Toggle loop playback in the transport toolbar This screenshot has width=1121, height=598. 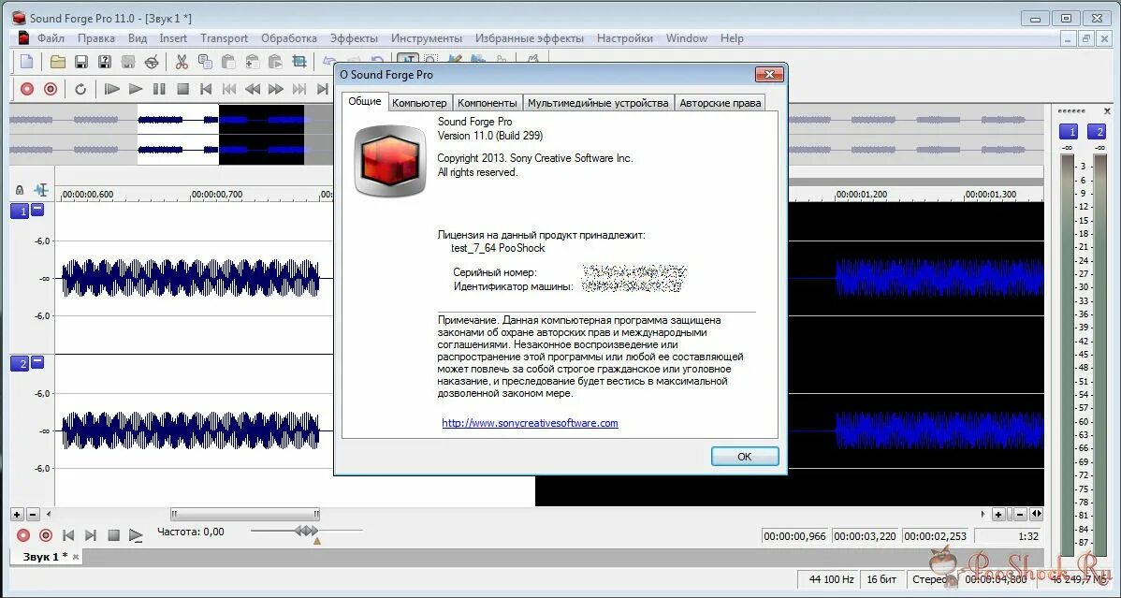80,90
